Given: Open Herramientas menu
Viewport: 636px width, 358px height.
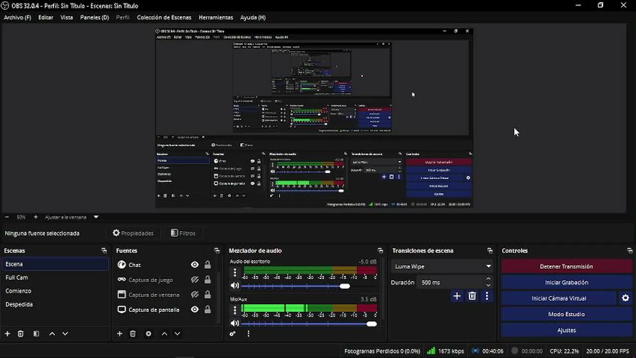Looking at the screenshot, I should [215, 17].
